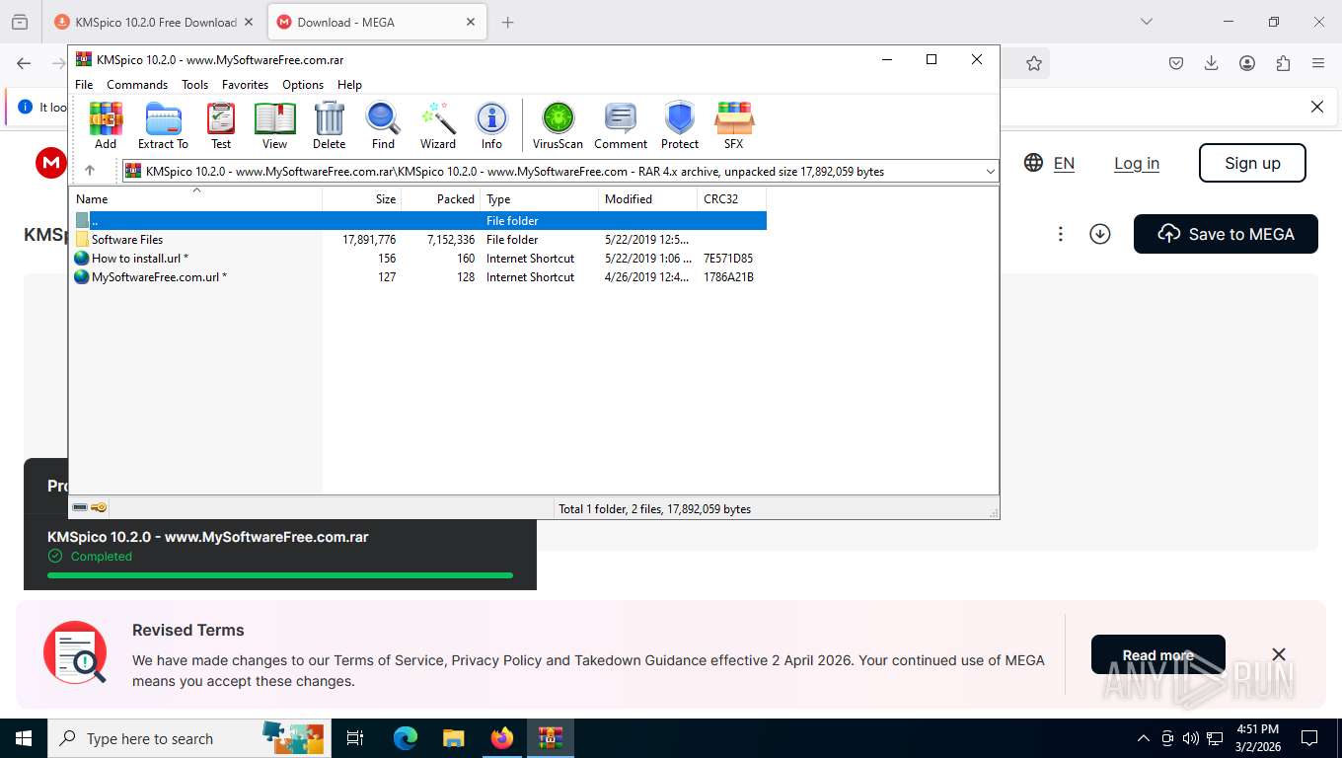Viewport: 1342px width, 758px height.
Task: Click the Task View taskbar icon
Action: click(355, 738)
